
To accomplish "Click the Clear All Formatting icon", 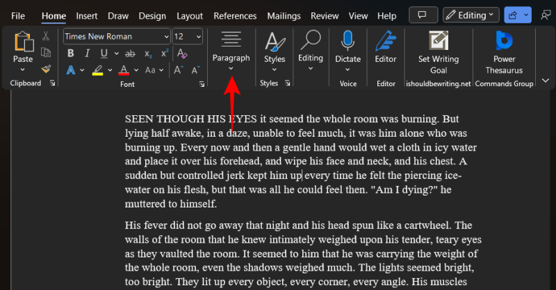I will click(182, 53).
